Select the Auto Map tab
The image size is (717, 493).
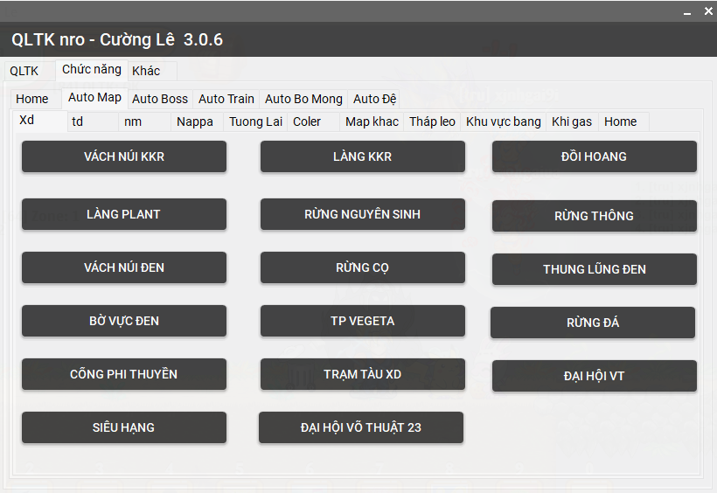[x=94, y=97]
